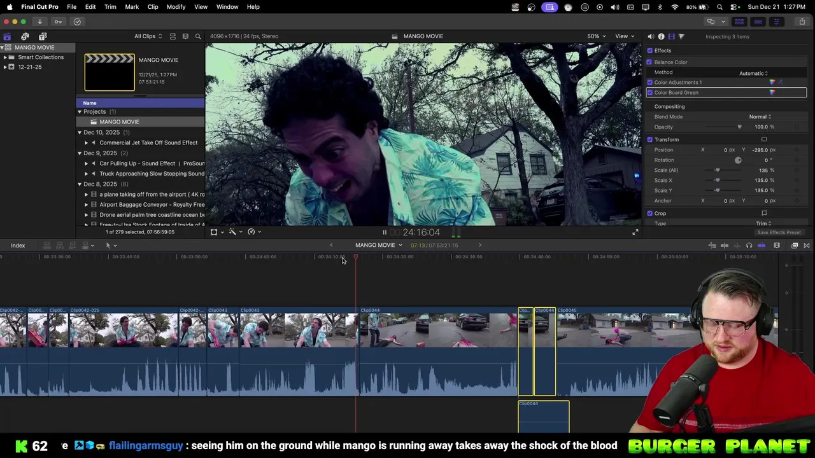Click the Import Media down-arrow button
Screen dimensions: 815x458
tap(39, 22)
